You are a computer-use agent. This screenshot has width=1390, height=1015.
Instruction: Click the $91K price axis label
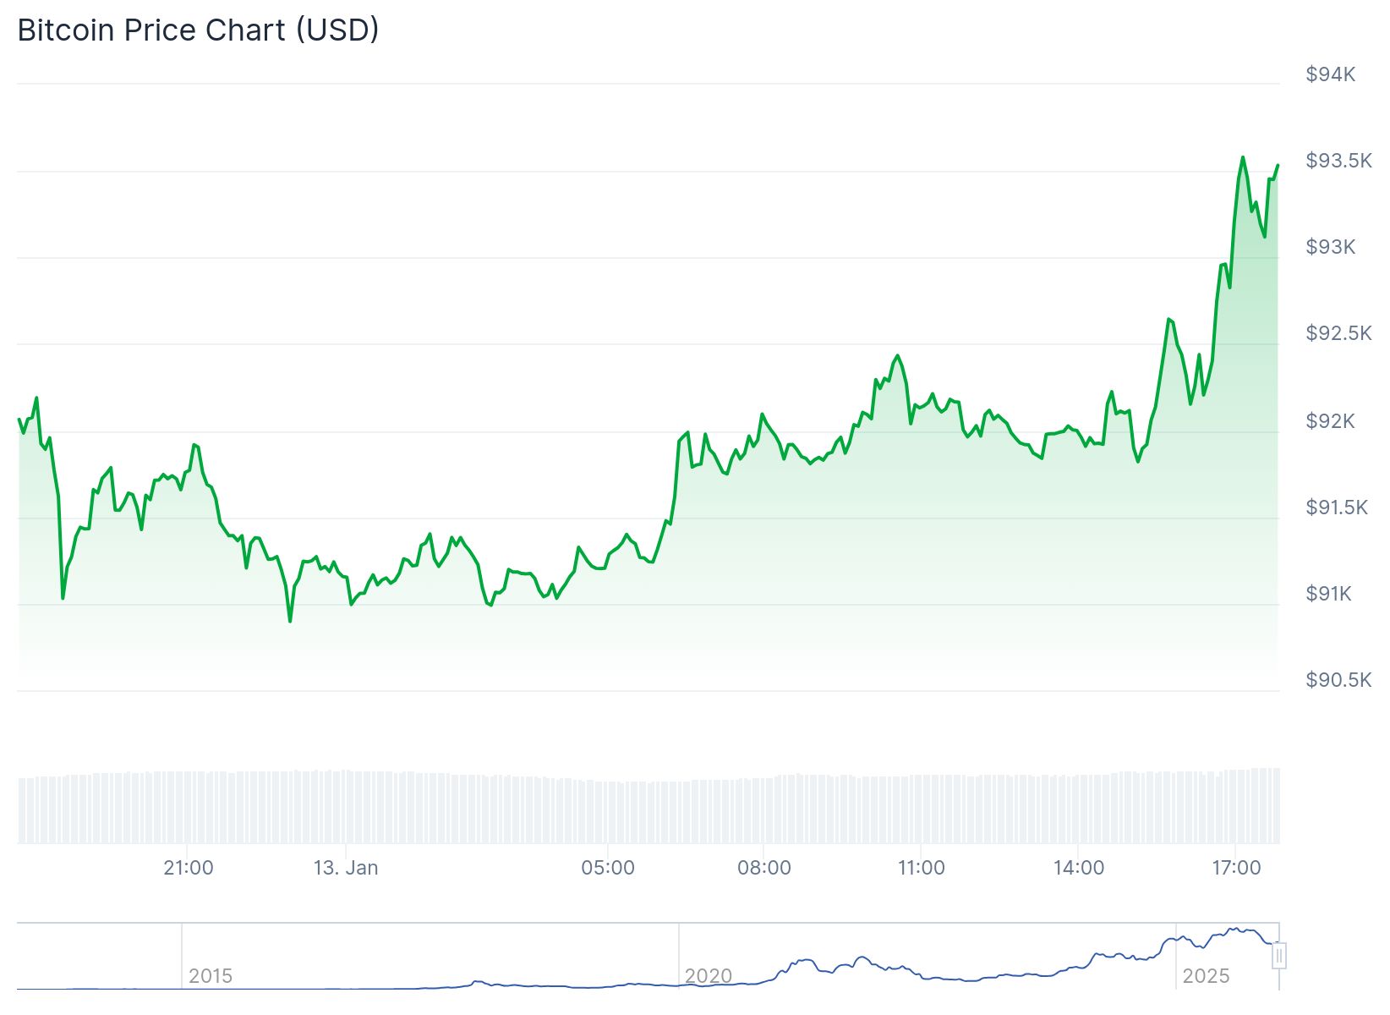pyautogui.click(x=1328, y=594)
